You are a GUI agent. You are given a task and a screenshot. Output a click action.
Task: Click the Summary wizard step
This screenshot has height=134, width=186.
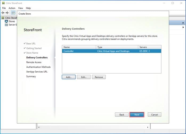[x=31, y=76]
